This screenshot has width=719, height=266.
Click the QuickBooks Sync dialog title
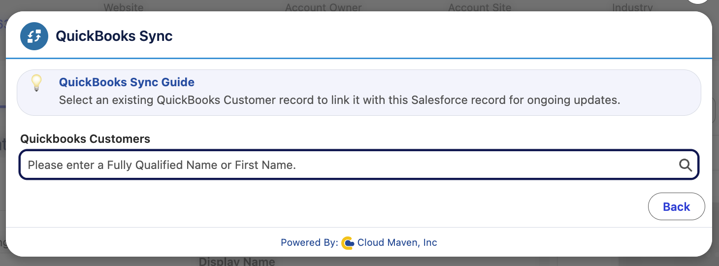pos(114,36)
